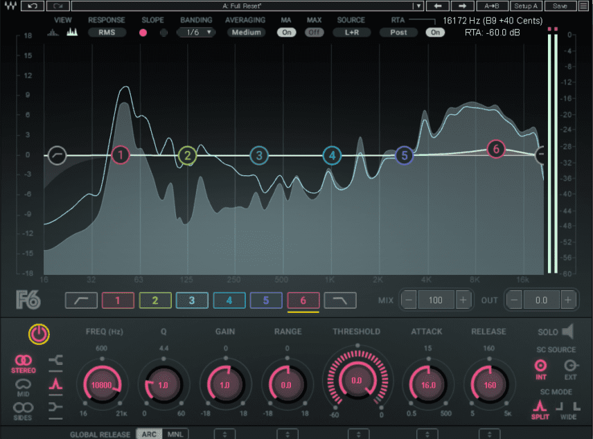This screenshot has height=439, width=593.
Task: Load the next preset with right arrow
Action: (462, 6)
